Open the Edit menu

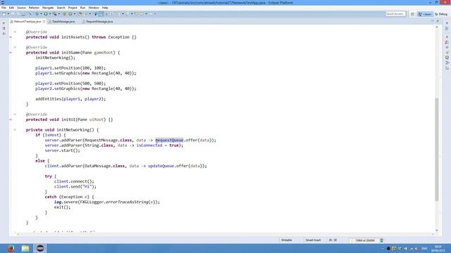pyautogui.click(x=11, y=8)
